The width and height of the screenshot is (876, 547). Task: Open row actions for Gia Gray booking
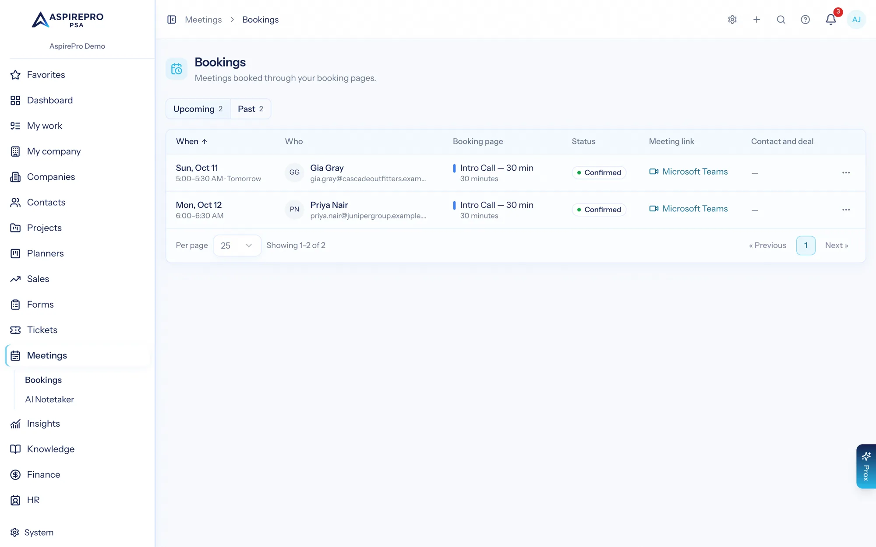point(846,172)
